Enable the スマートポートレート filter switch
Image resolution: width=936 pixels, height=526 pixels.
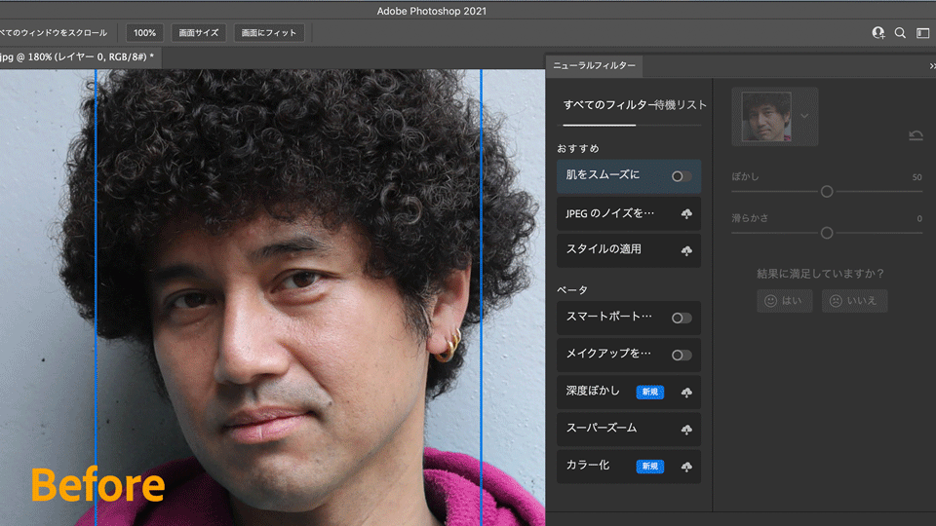682,318
